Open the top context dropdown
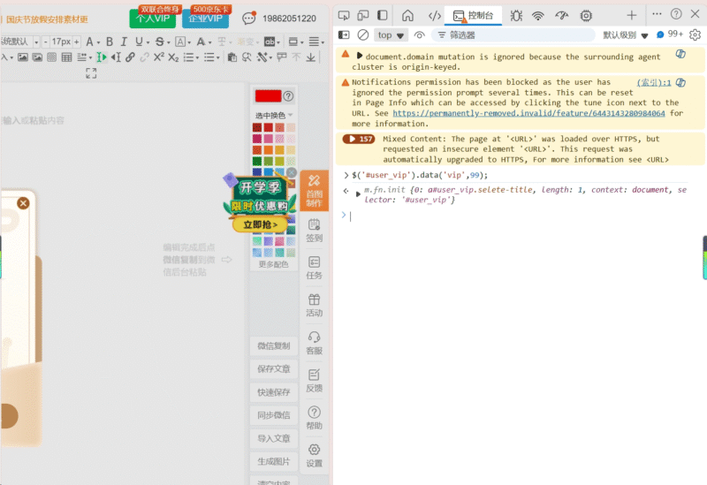The image size is (707, 485). 392,35
